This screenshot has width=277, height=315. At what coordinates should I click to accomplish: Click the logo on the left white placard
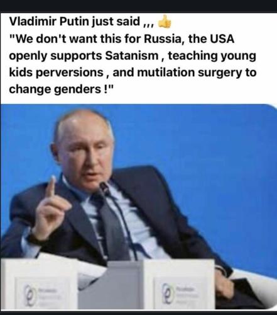pyautogui.click(x=30, y=295)
